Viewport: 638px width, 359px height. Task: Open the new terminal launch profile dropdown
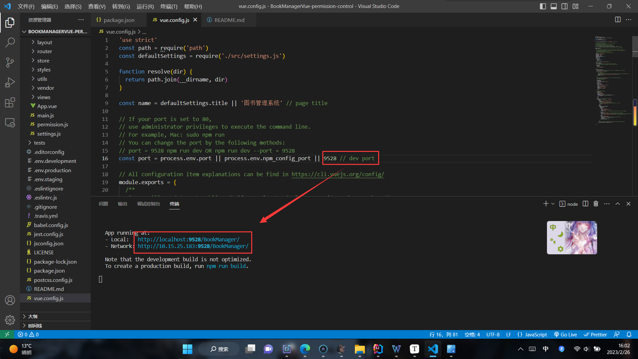pyautogui.click(x=553, y=204)
